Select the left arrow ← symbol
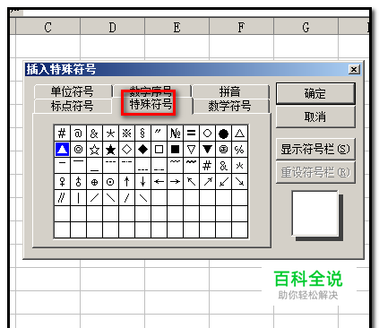 159,182
